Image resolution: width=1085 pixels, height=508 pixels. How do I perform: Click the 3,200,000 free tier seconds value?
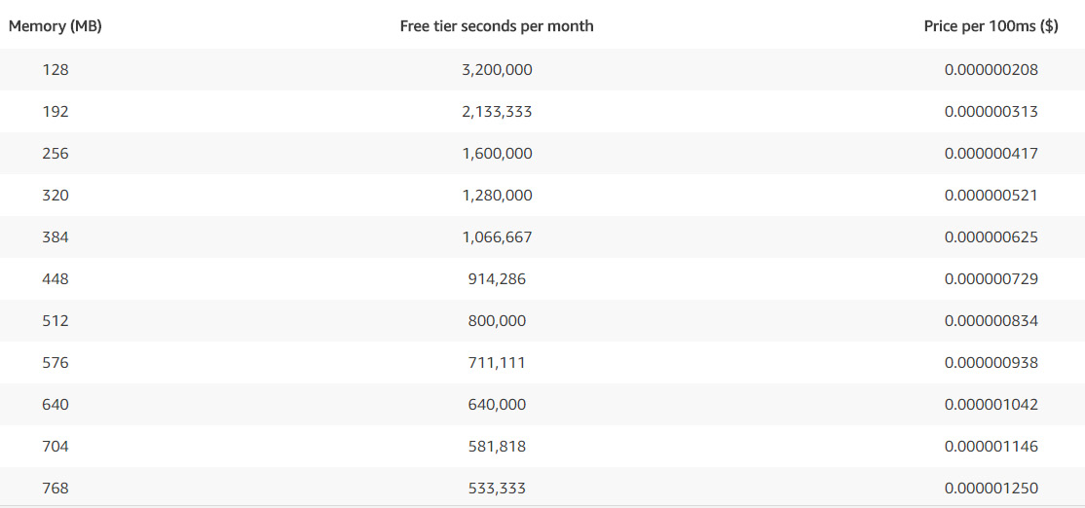[x=497, y=70]
